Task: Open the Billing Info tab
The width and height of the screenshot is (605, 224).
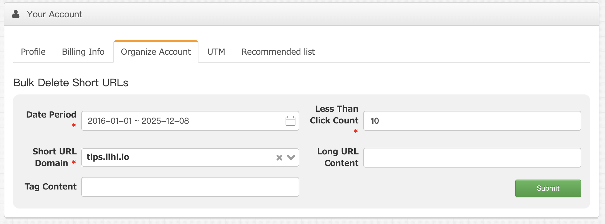Action: tap(83, 52)
